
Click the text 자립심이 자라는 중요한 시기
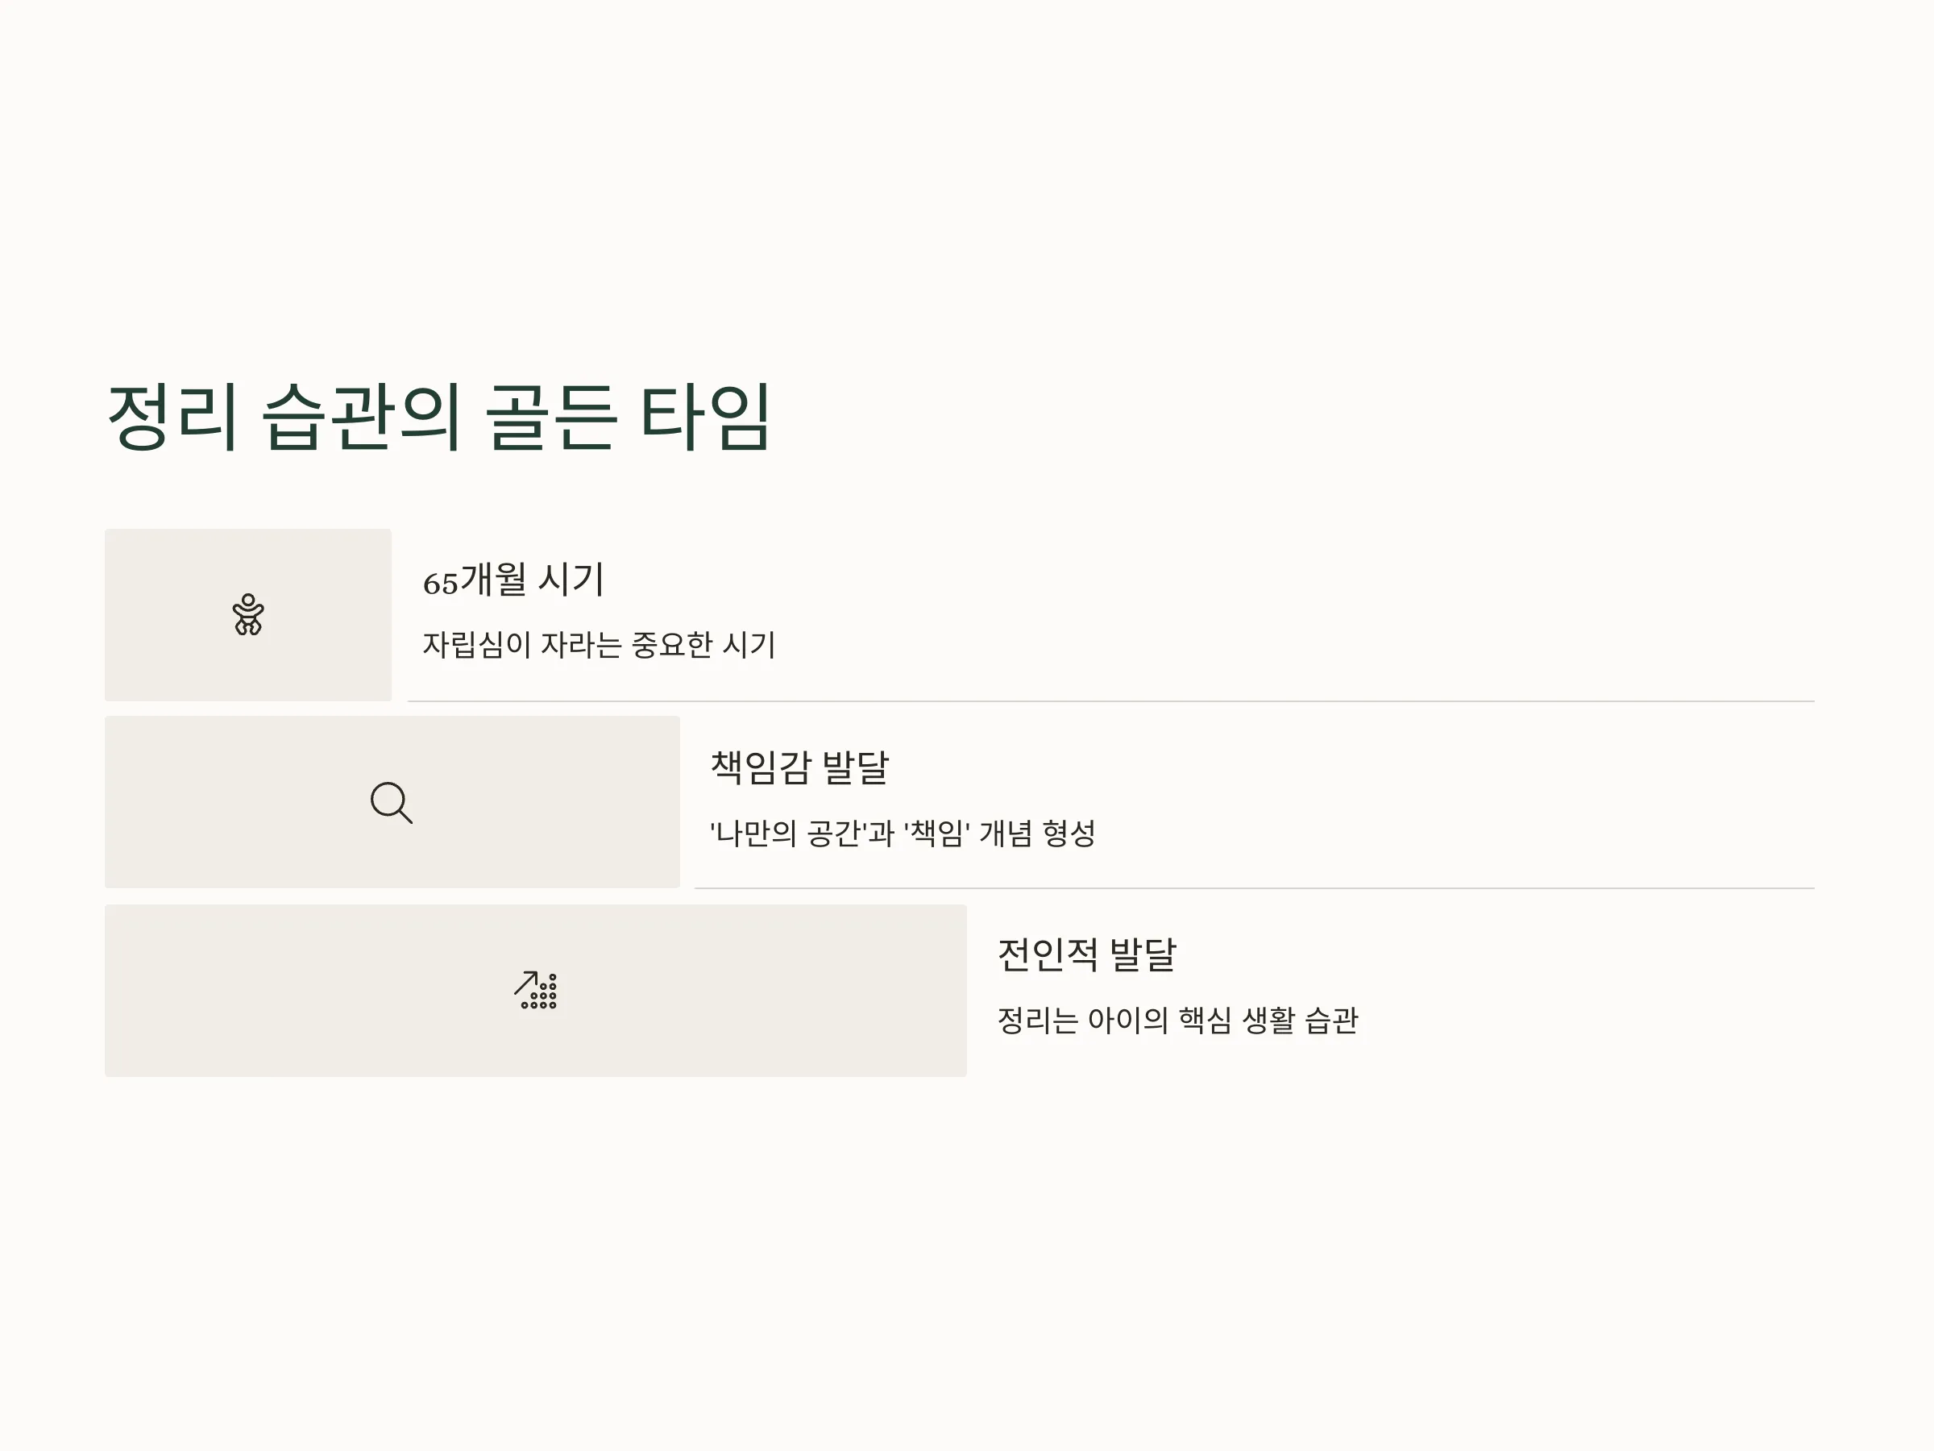coord(599,646)
